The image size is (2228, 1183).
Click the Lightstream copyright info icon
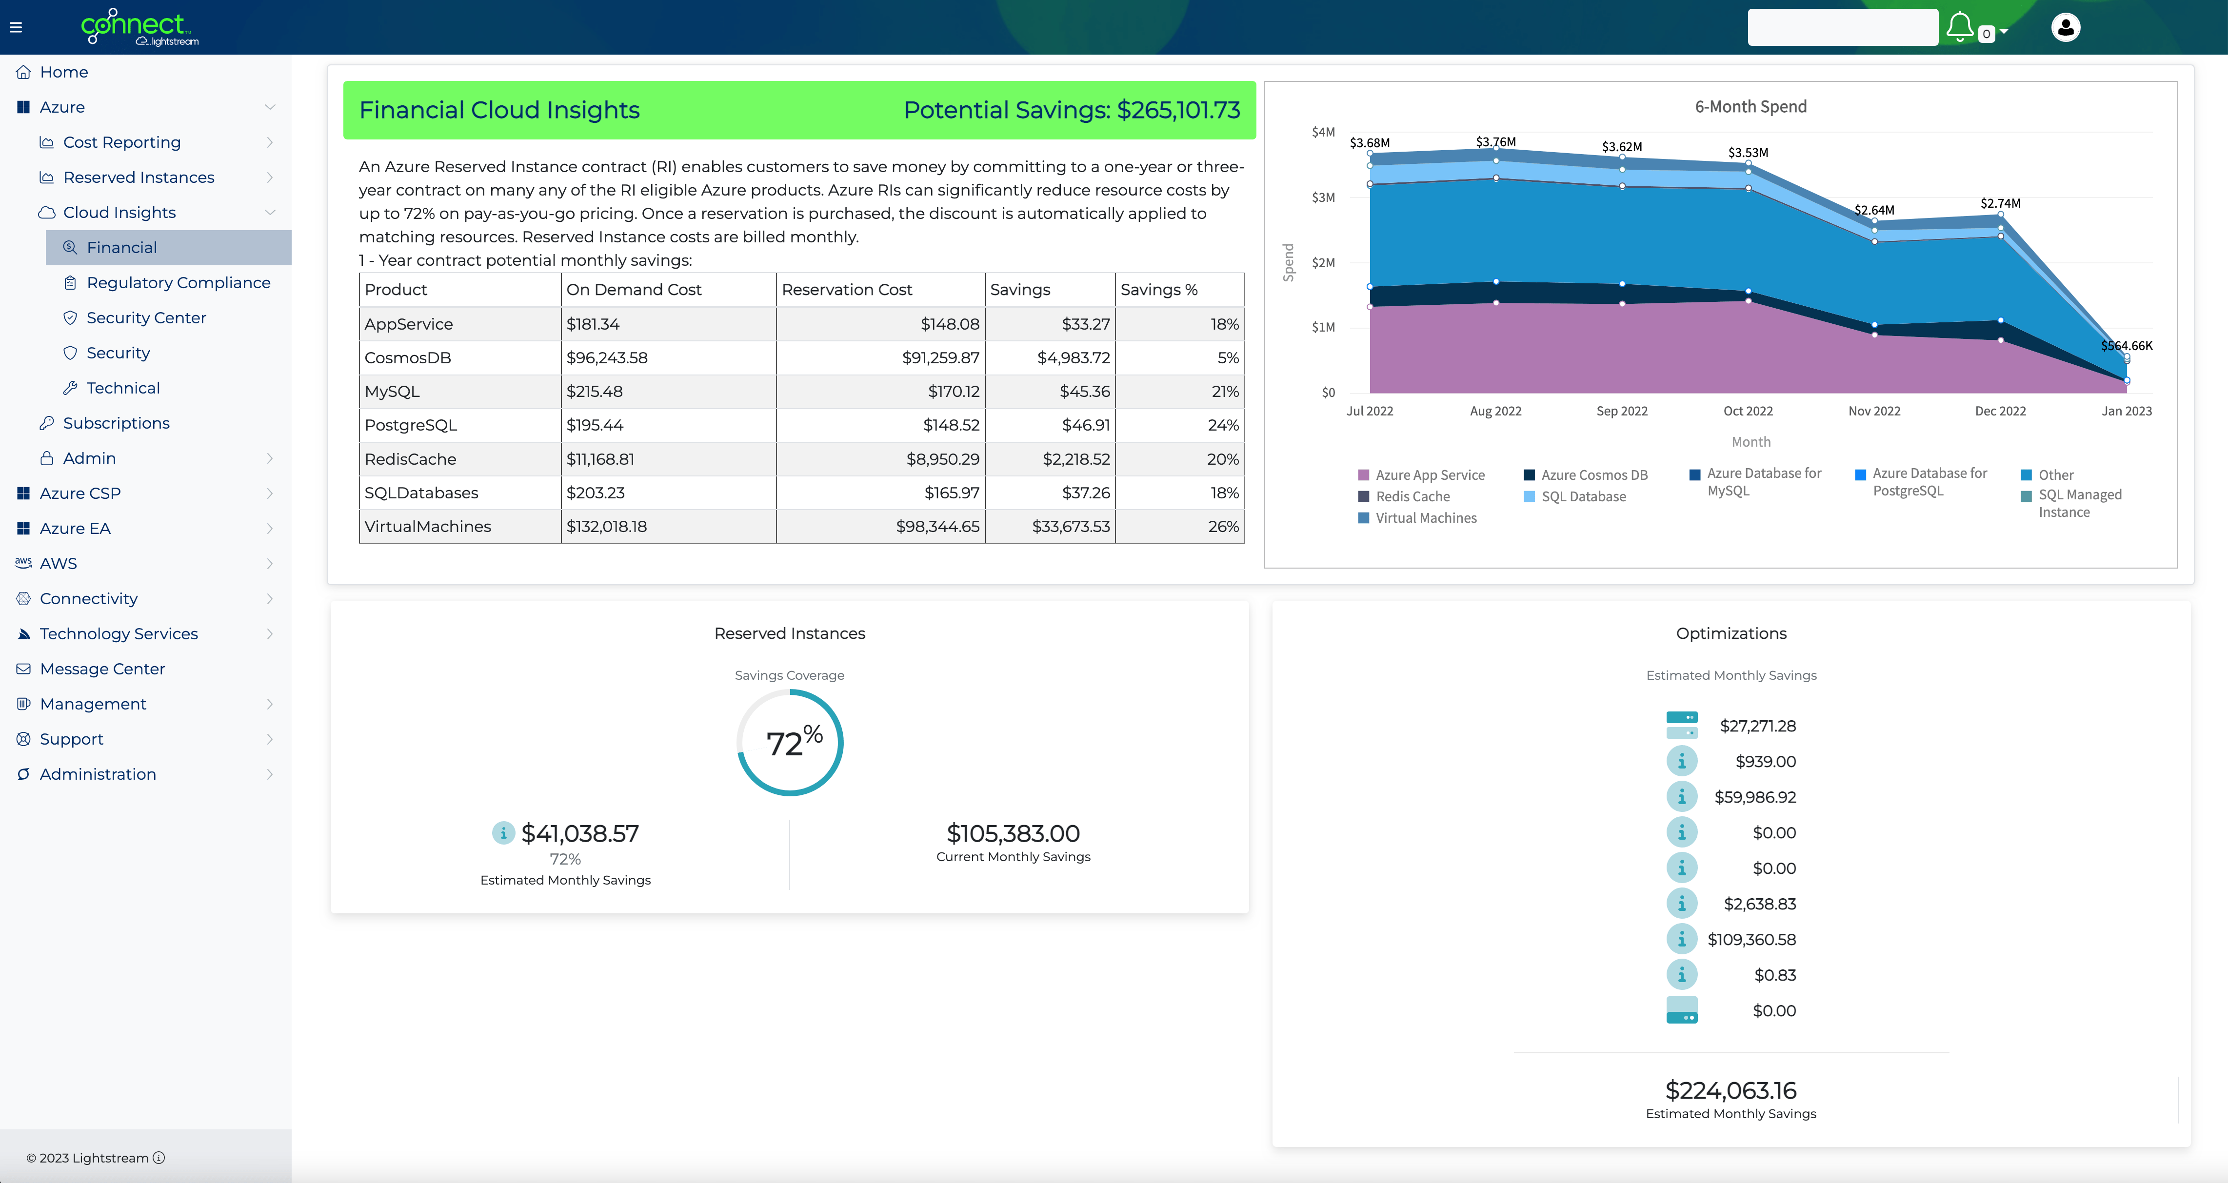click(x=159, y=1158)
